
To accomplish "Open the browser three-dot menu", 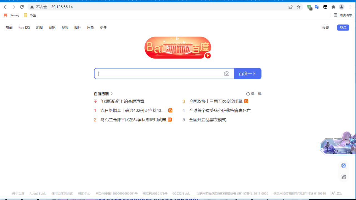I will (x=350, y=7).
